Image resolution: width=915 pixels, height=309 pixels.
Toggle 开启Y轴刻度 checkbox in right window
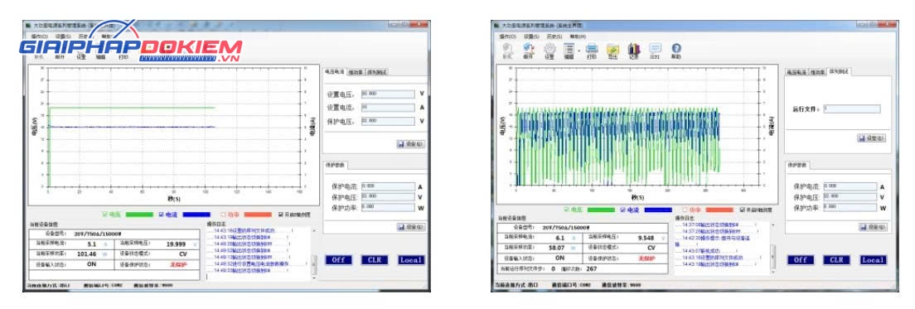point(743,210)
